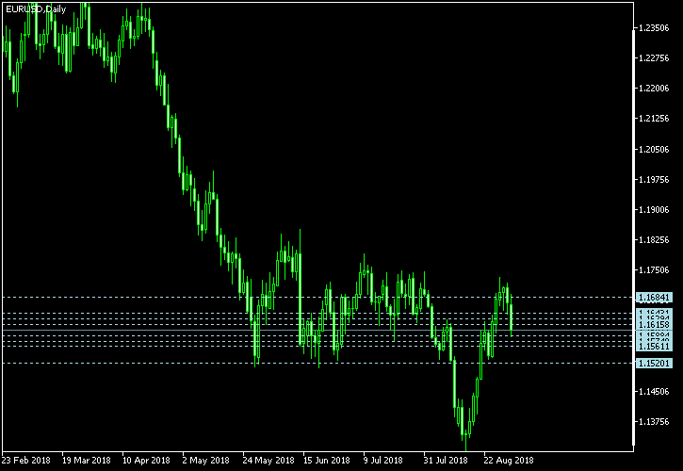The width and height of the screenshot is (683, 471).
Task: Click the 1.23506 price scale value
Action: (x=654, y=28)
